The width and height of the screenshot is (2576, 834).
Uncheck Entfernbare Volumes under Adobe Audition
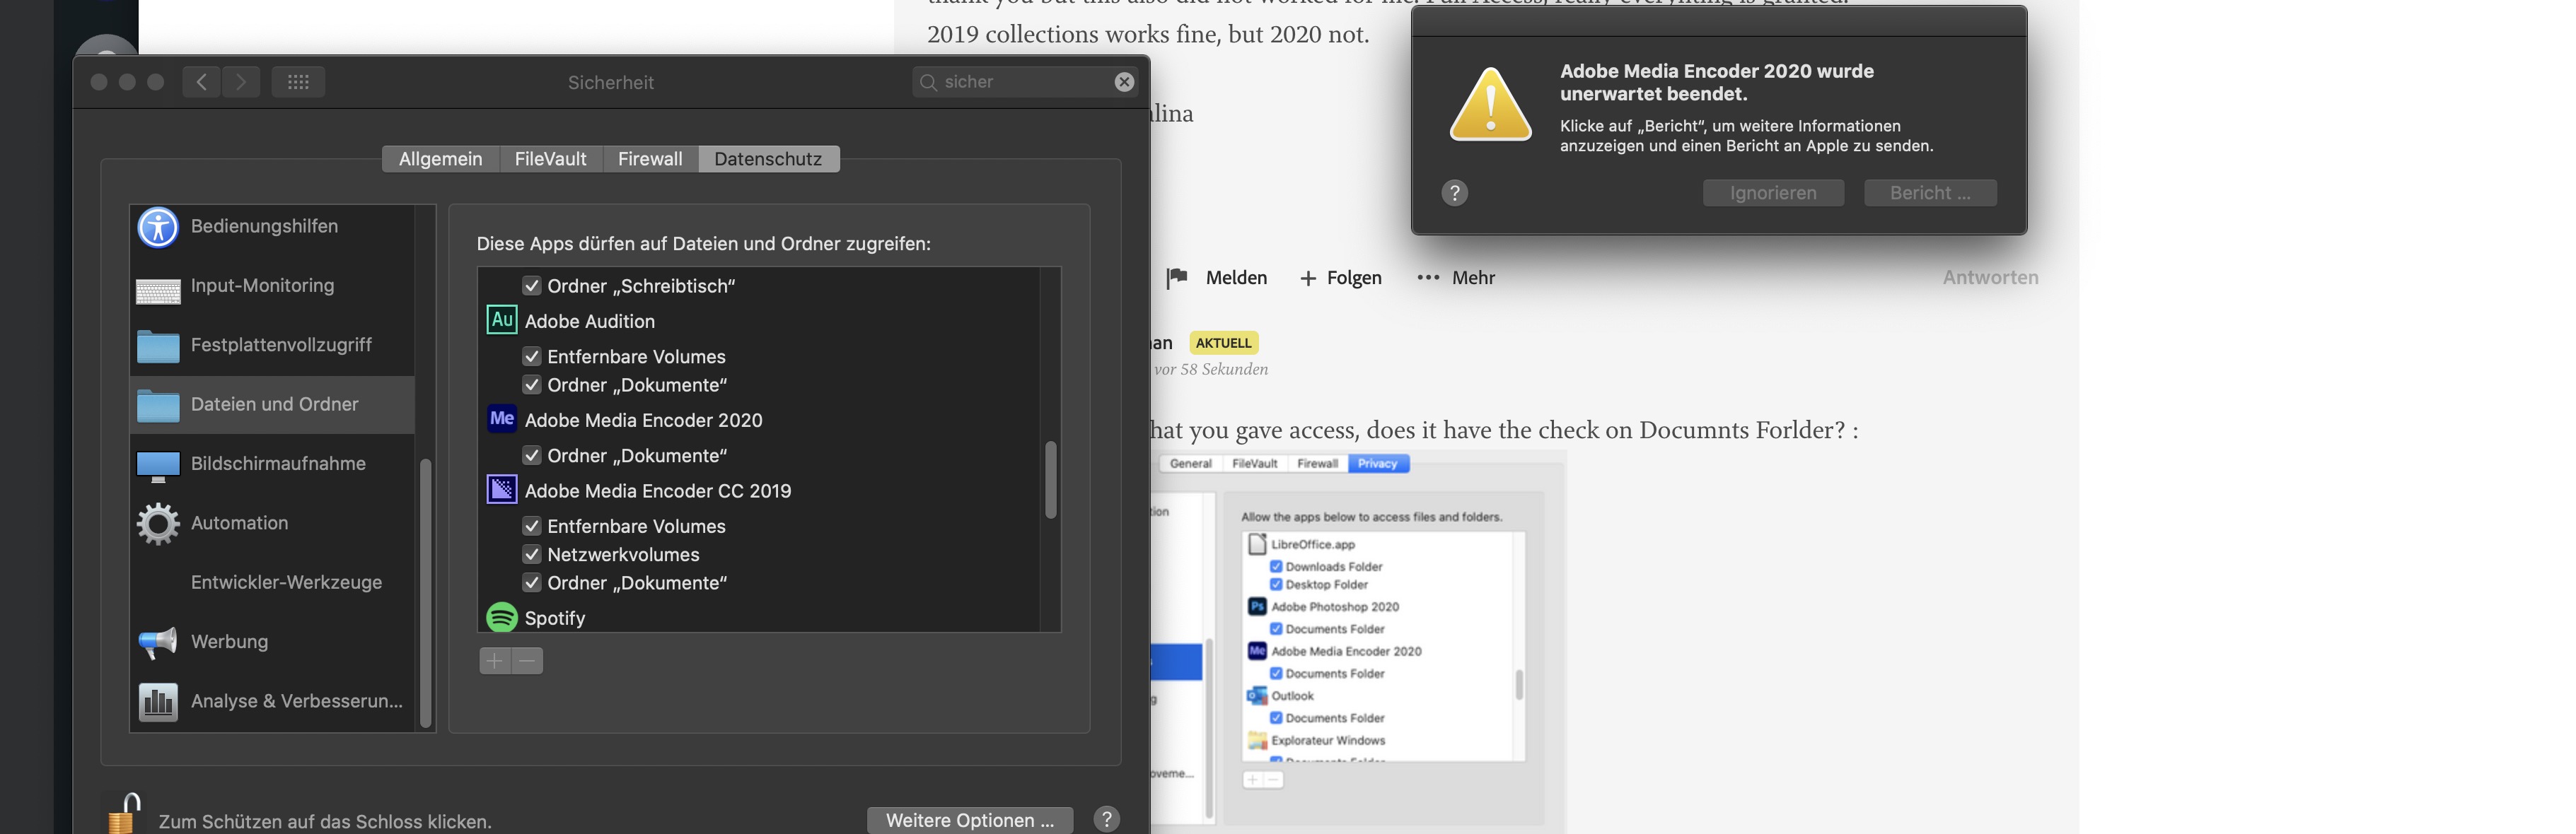[x=532, y=358]
